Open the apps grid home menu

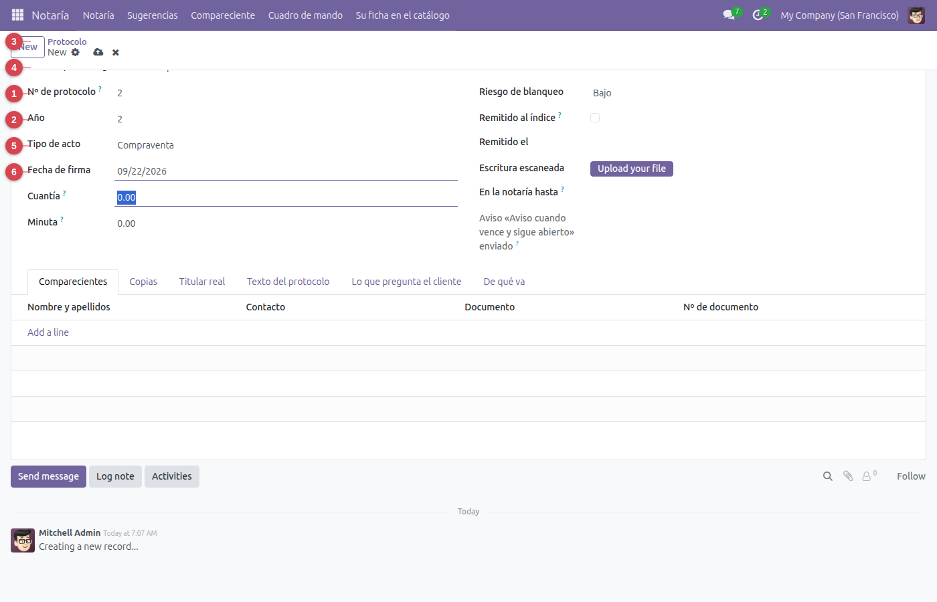click(x=17, y=15)
